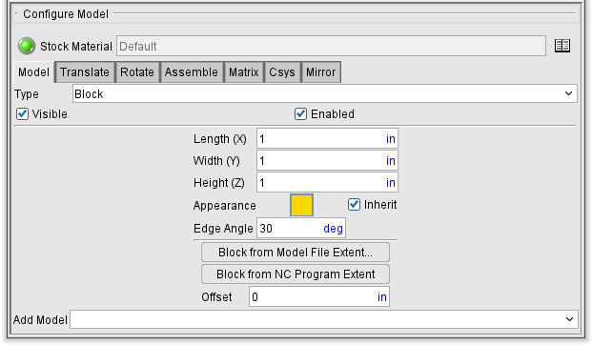Click the Length (X) input field
The height and width of the screenshot is (345, 592).
point(327,138)
